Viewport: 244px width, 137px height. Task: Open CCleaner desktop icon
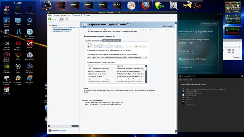(x=6, y=10)
